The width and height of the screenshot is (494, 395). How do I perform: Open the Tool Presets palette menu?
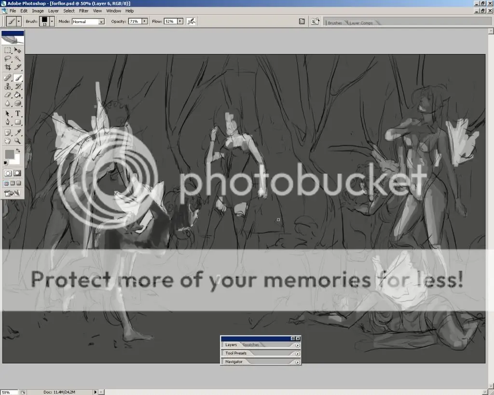tap(297, 354)
